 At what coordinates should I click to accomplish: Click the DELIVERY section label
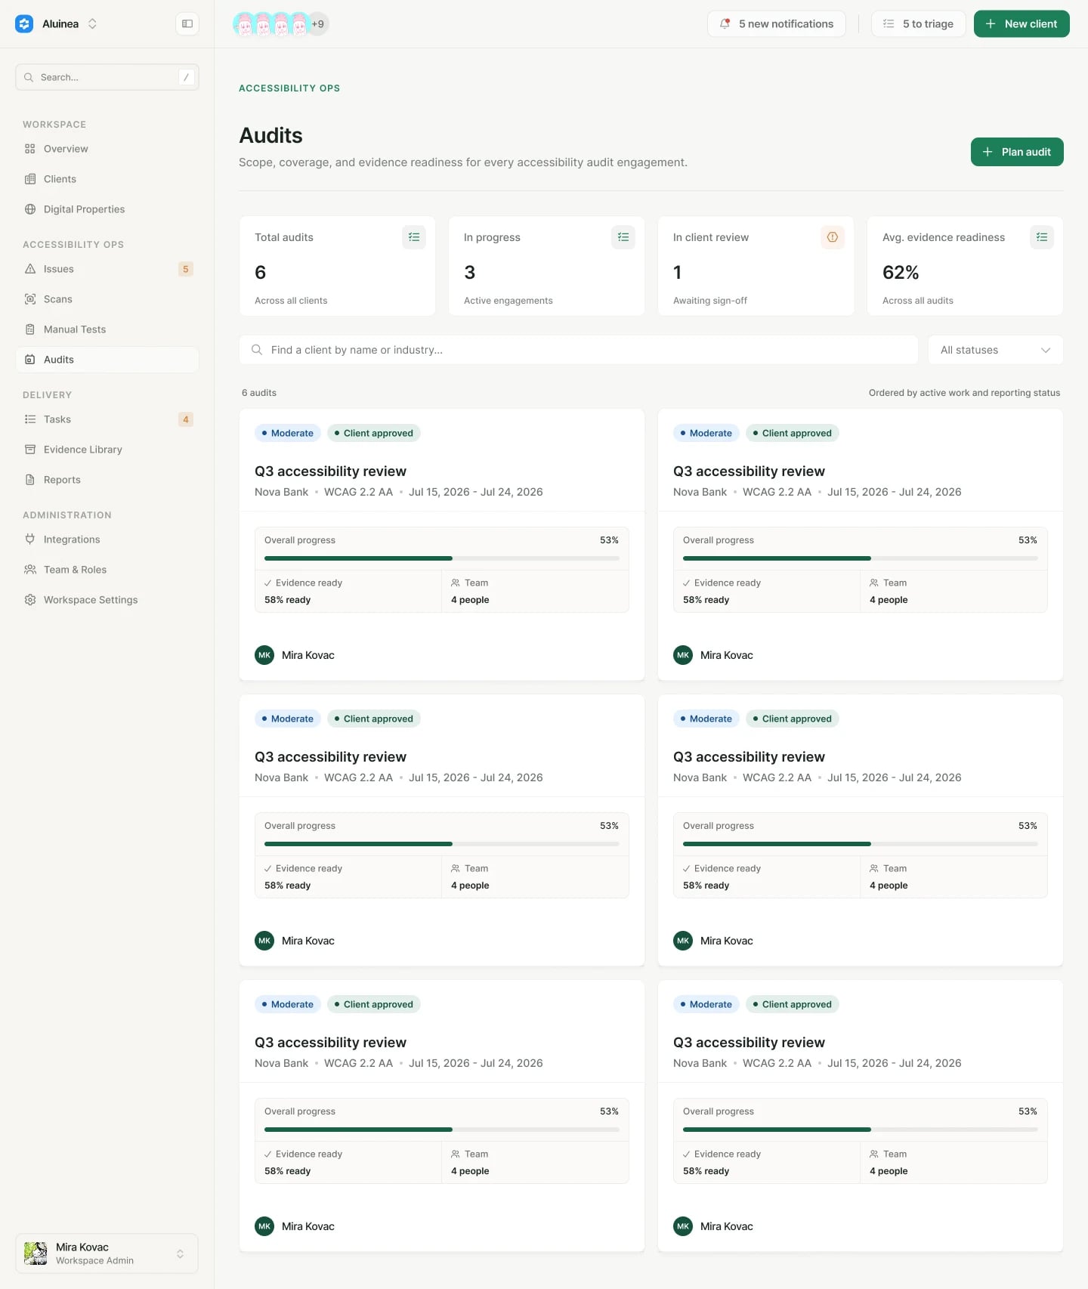click(48, 395)
